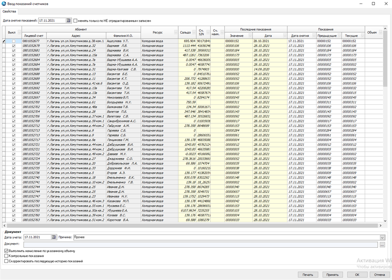Click the ellipsis browse button for Документ
Screen dimensions: 392x280
[382, 243]
